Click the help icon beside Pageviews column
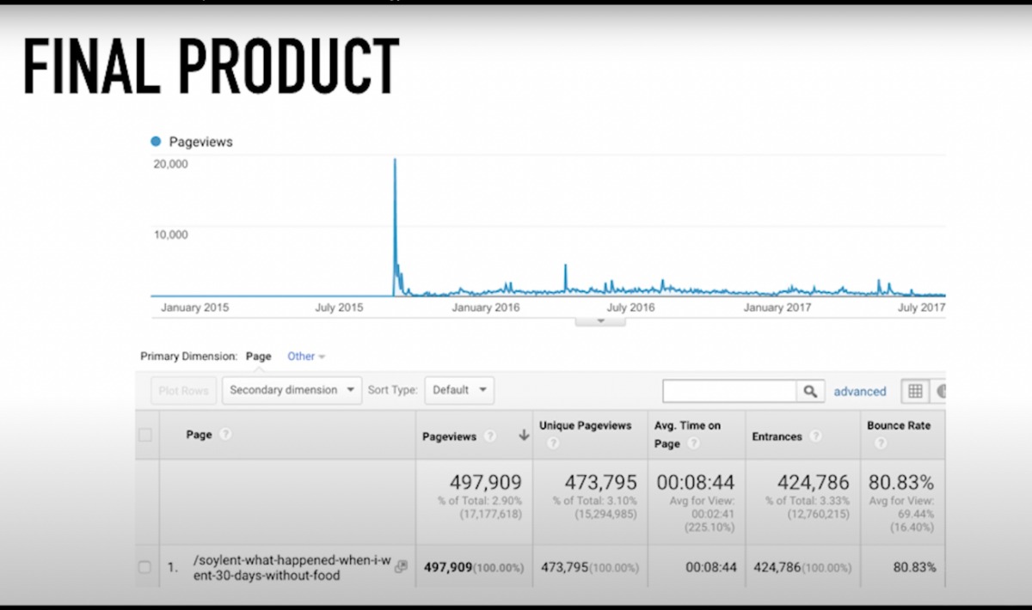1032x610 pixels. tap(489, 436)
